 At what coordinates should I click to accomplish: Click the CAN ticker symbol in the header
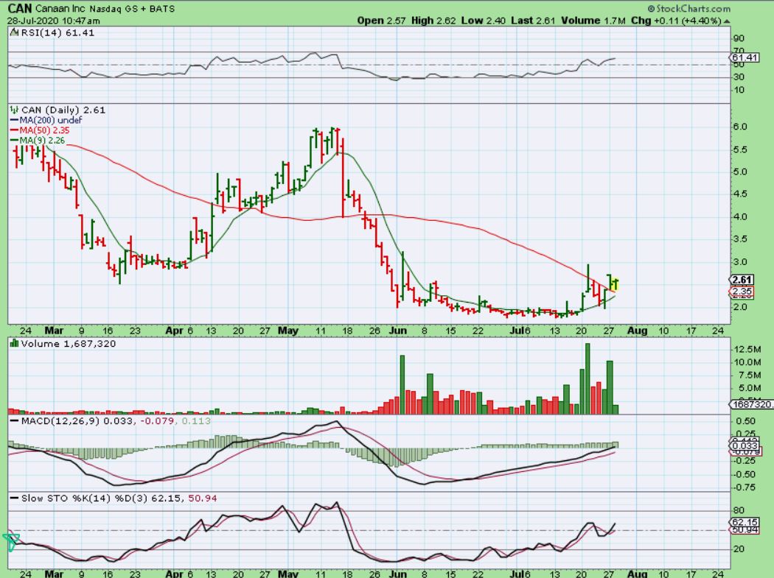pos(20,9)
